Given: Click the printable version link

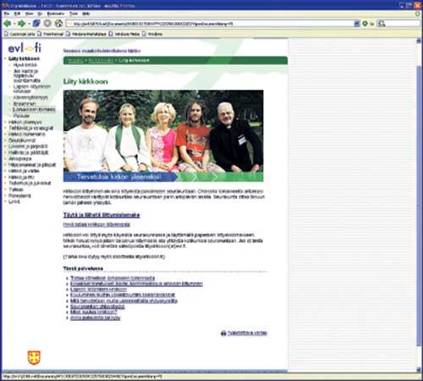Looking at the screenshot, I should pos(247,334).
